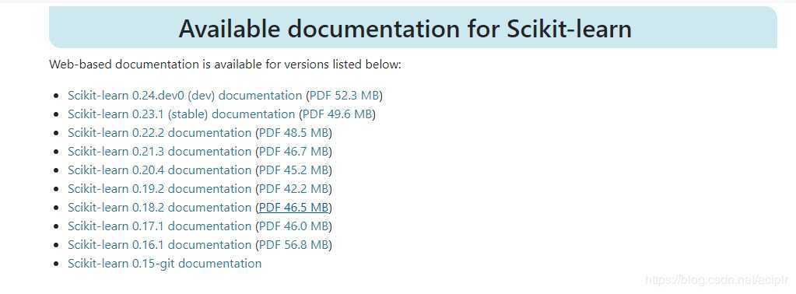Open Scikit-learn 0.22.2 documentation

[160, 133]
